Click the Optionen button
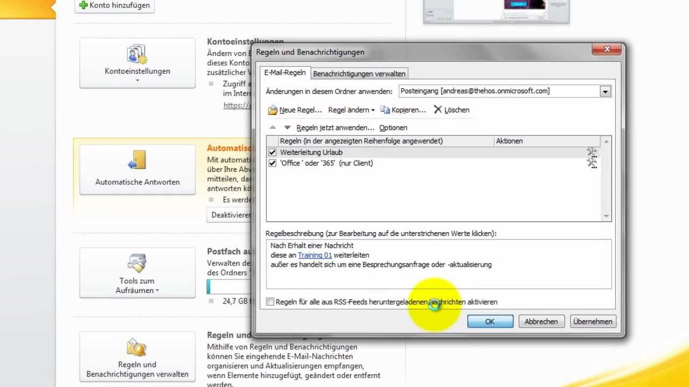The height and width of the screenshot is (387, 689). pyautogui.click(x=393, y=127)
